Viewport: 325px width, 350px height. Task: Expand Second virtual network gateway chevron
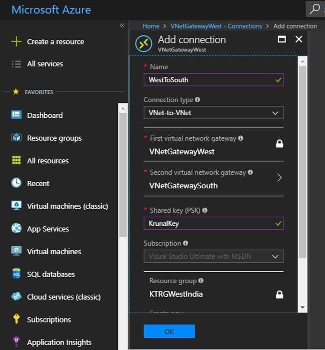[x=279, y=178]
